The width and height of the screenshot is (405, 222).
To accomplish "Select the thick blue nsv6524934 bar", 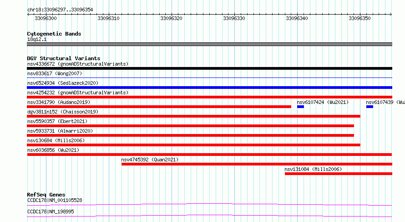I will click(x=209, y=88).
